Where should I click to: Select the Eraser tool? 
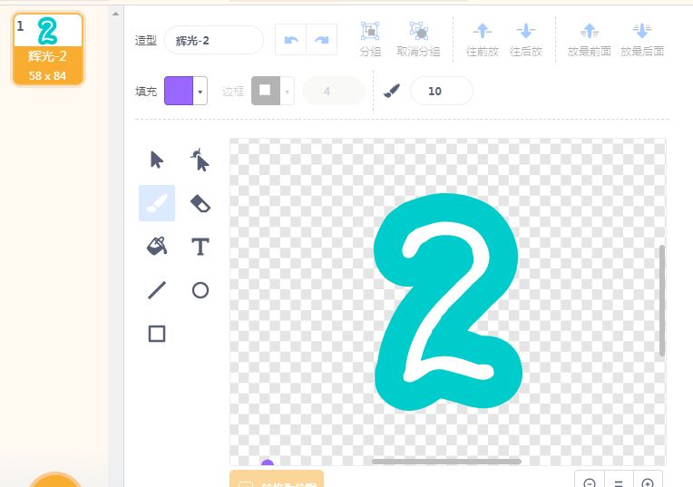click(x=200, y=203)
